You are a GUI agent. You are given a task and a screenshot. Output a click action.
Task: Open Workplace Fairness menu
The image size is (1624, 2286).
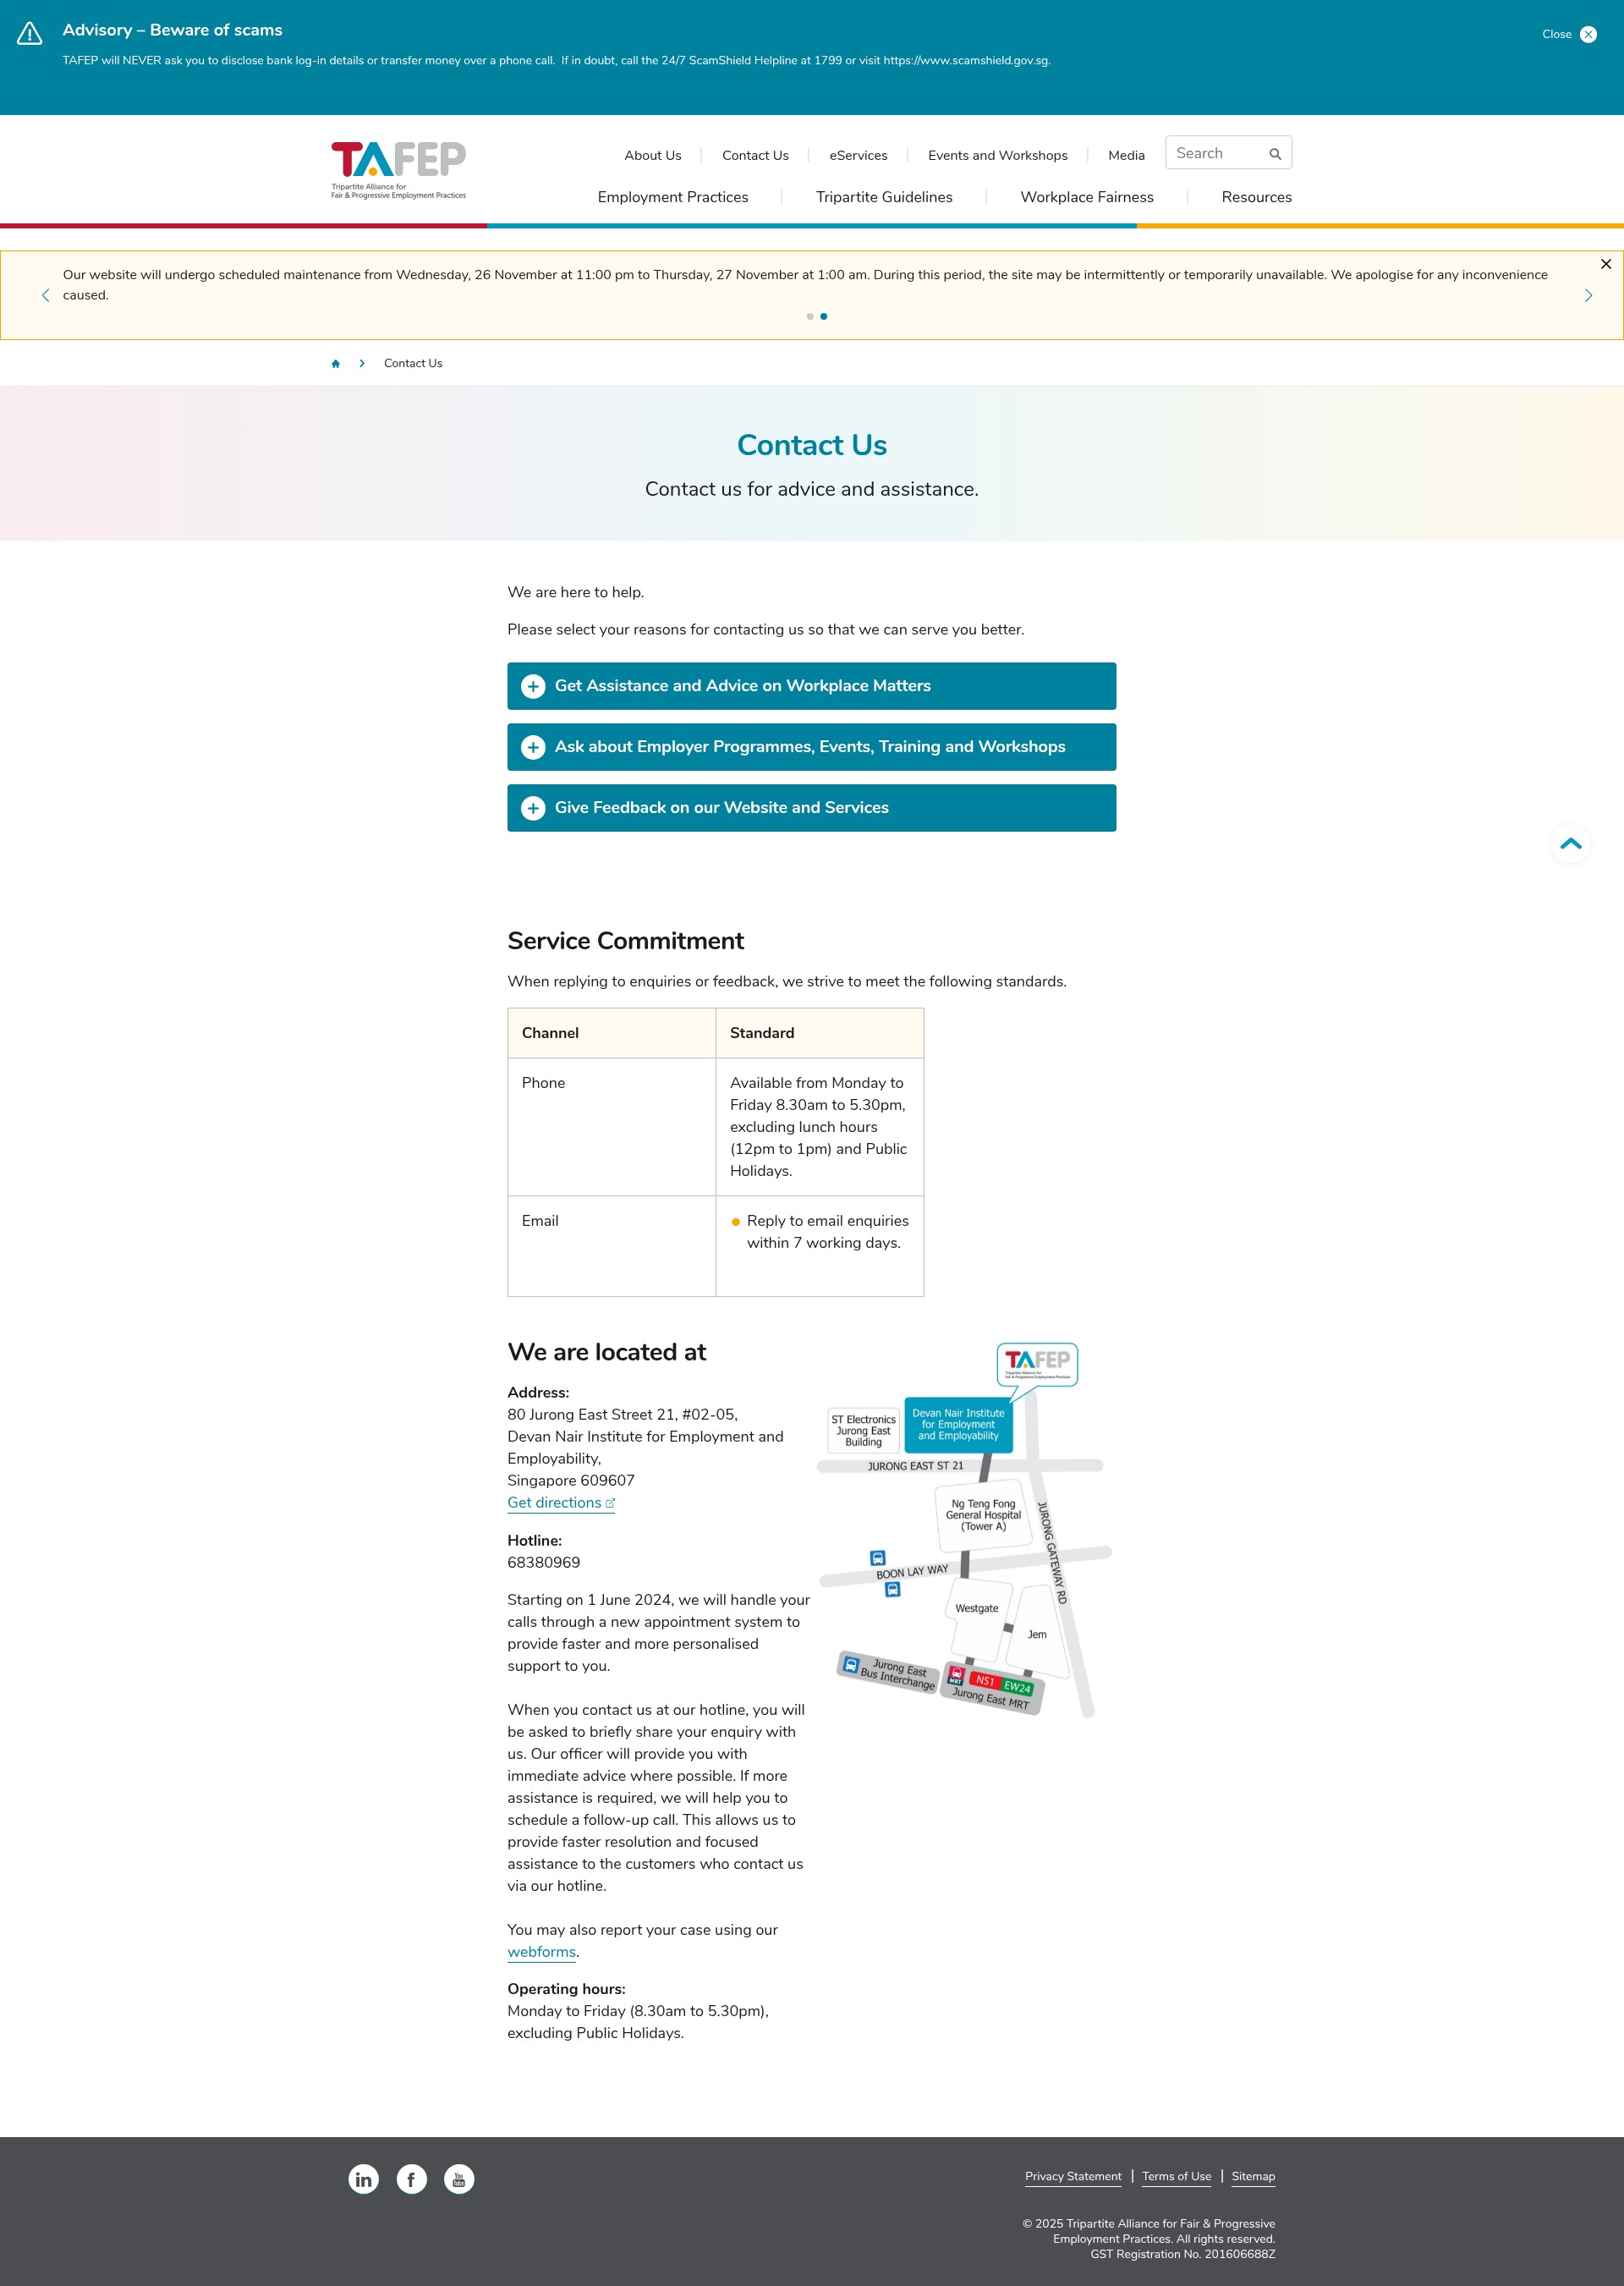pos(1087,197)
